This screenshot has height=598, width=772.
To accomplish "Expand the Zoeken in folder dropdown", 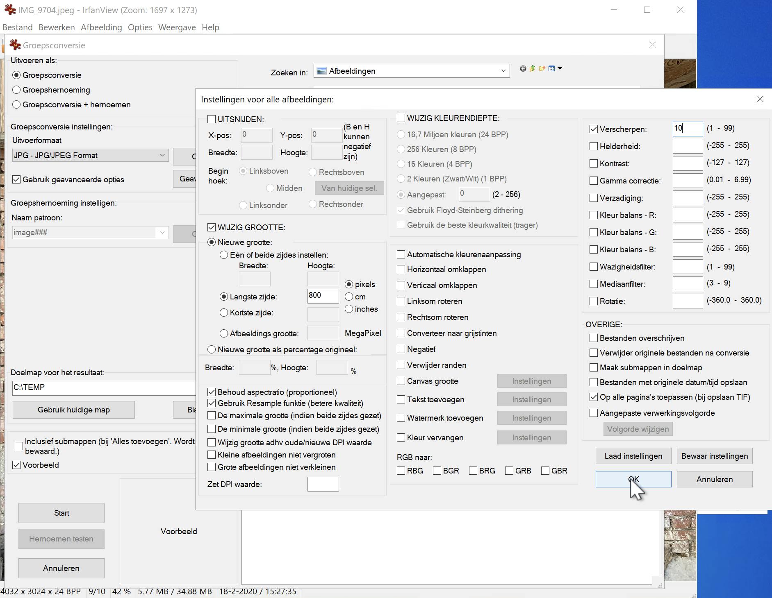I will pos(503,71).
